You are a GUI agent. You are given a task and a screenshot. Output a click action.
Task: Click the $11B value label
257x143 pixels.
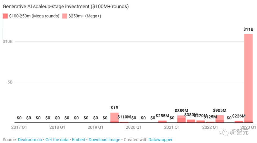pyautogui.click(x=248, y=29)
